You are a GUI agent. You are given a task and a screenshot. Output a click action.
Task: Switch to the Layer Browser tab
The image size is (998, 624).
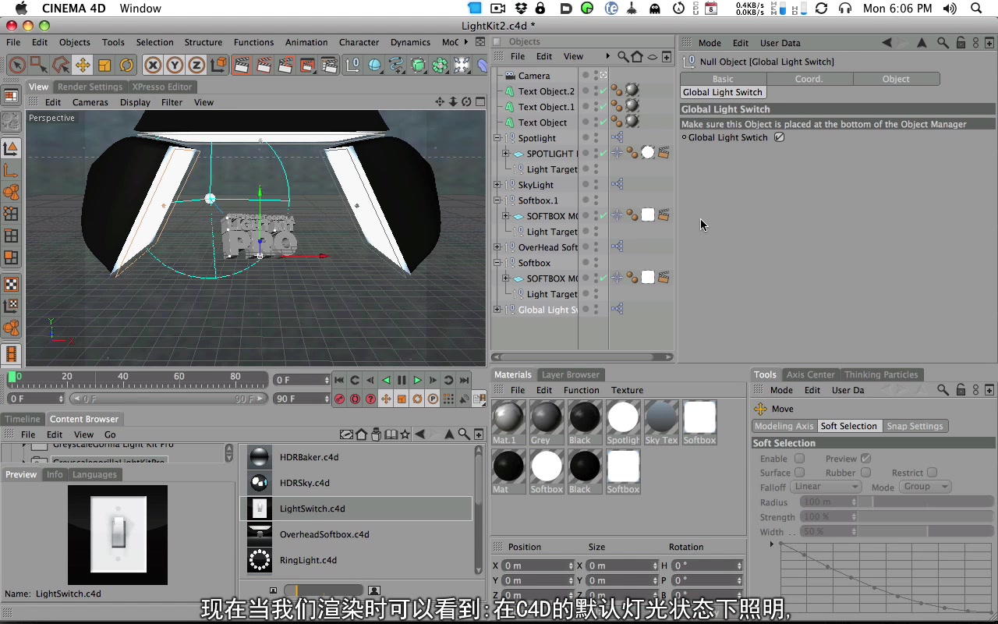(x=570, y=374)
